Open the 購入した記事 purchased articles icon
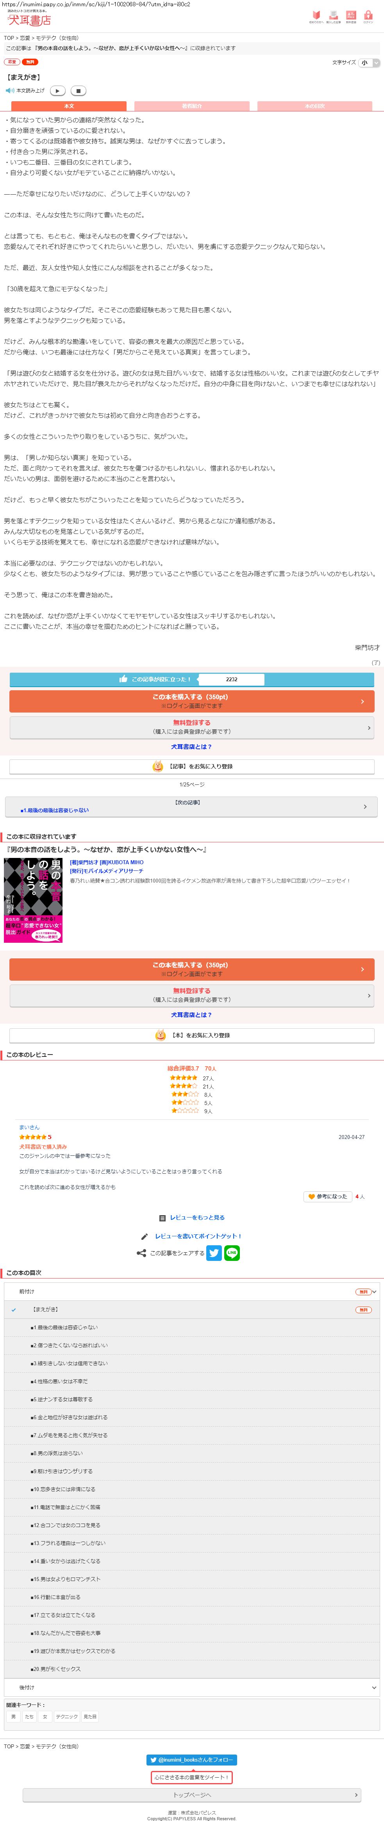The height and width of the screenshot is (1821, 384). coord(333,17)
